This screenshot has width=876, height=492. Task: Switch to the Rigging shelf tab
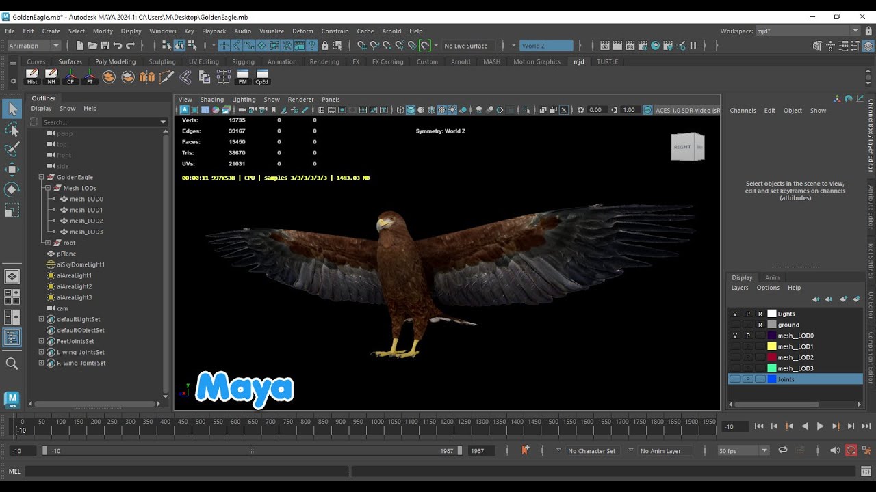tap(243, 61)
